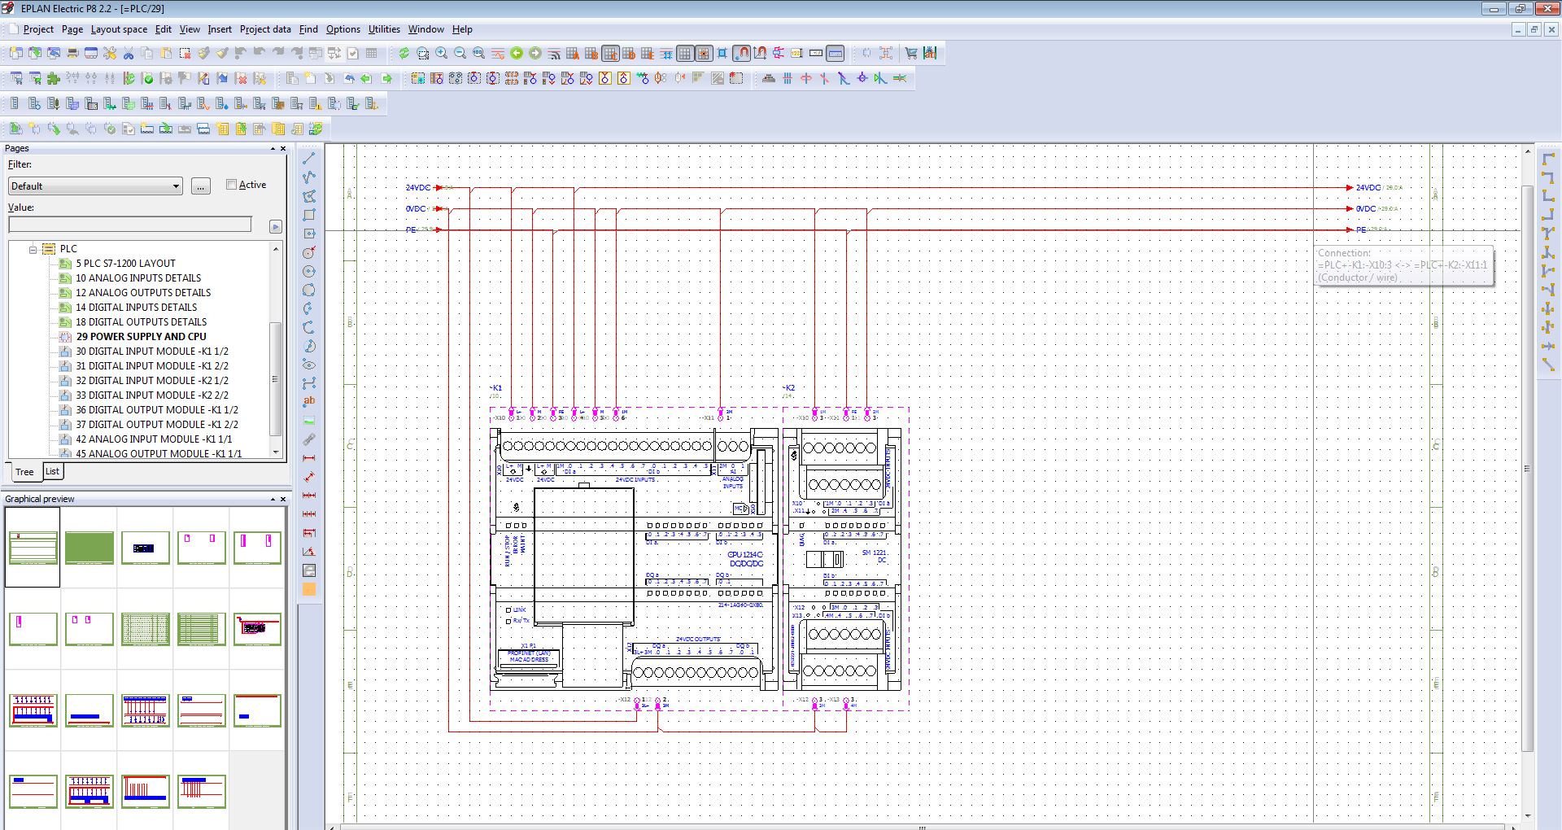
Task: Click the filter browse '...' button
Action: coord(201,186)
